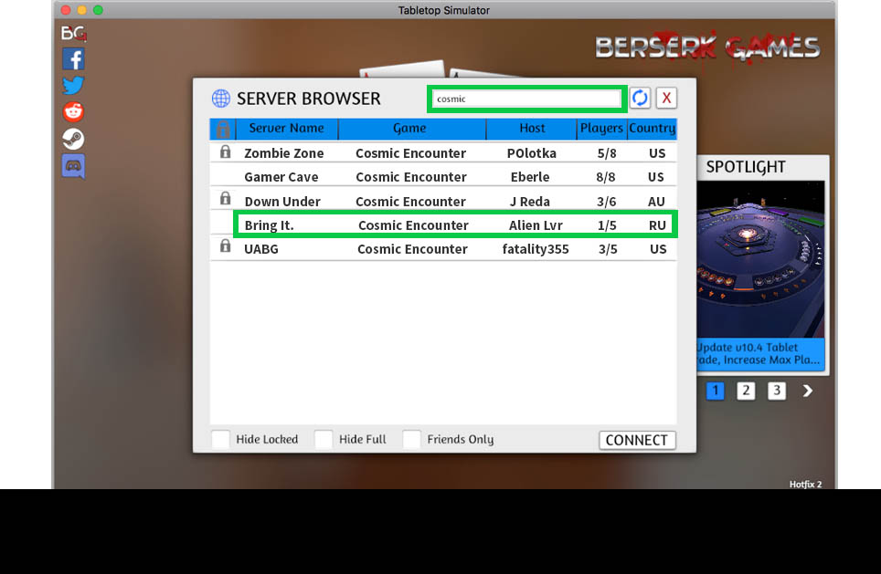
Task: Select the Gamer Cave server name
Action: pyautogui.click(x=281, y=177)
